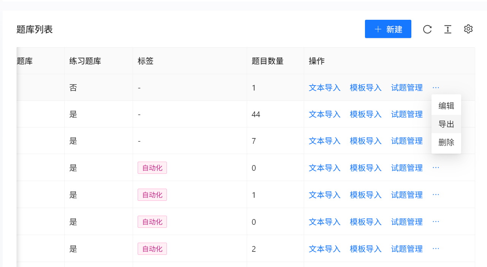This screenshot has height=267, width=487.
Task: Open more actions in 自动化 row with 2 questions
Action: (436, 249)
